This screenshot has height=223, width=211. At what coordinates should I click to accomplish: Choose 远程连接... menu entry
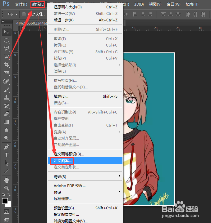click(x=85, y=199)
